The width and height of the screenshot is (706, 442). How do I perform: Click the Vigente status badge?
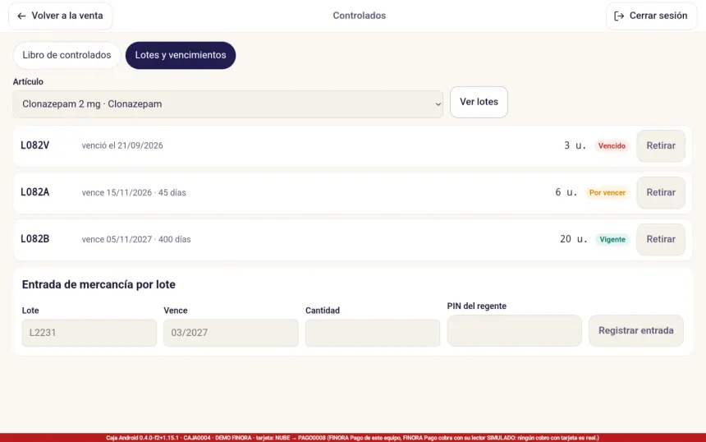(x=612, y=239)
